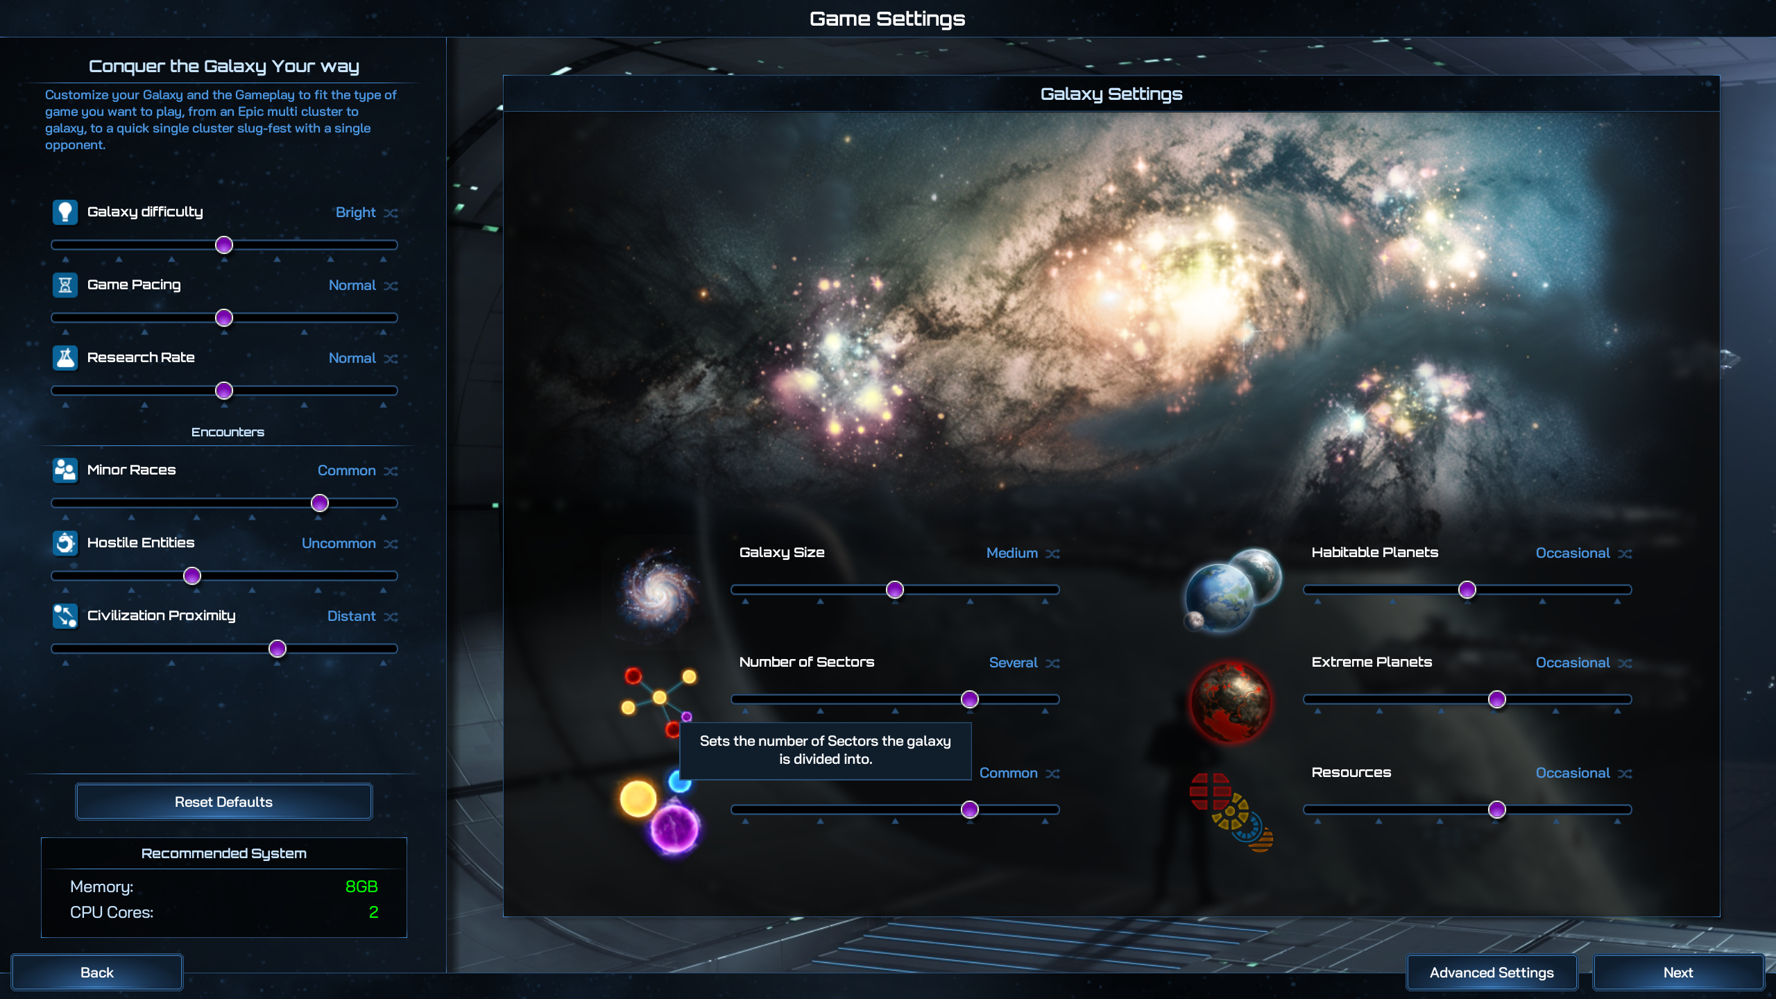Click the Reset Defaults button

[x=223, y=801]
